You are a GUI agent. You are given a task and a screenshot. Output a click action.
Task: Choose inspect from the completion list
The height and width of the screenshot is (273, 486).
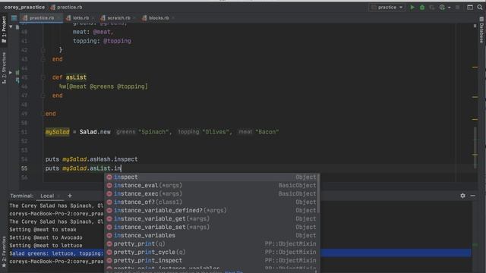coord(212,177)
